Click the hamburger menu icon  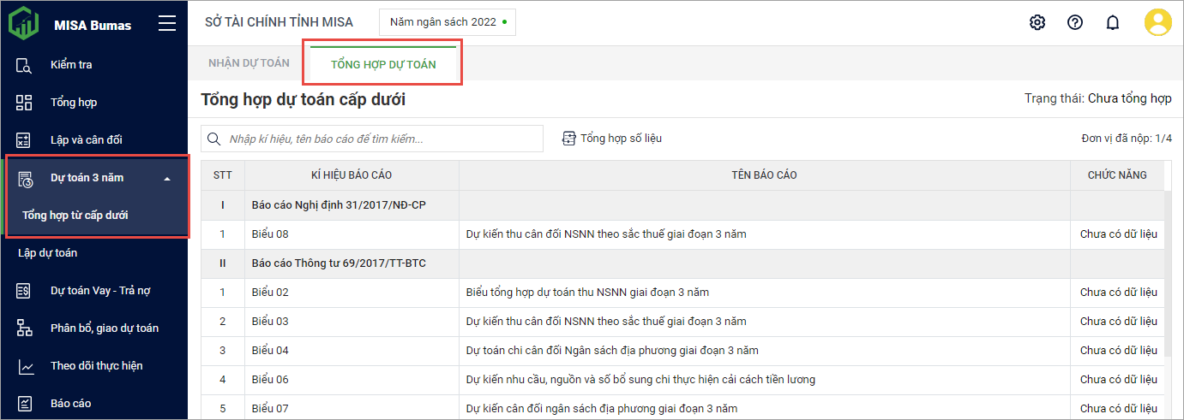167,24
